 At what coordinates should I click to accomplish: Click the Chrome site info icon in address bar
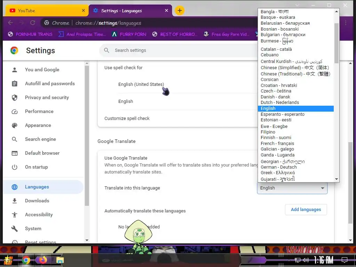[x=47, y=23]
